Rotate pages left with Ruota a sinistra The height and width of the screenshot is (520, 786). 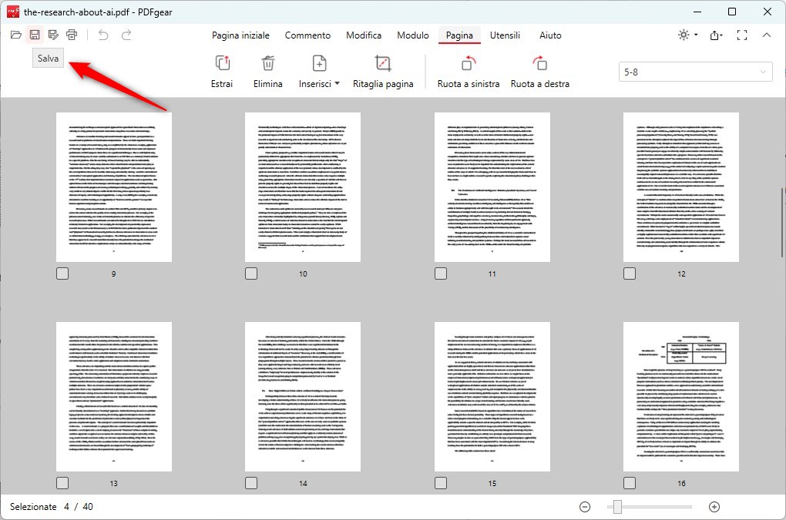click(x=468, y=69)
